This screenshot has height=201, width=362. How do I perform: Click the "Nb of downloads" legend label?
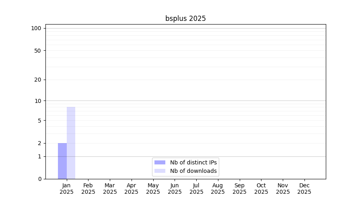pos(193,171)
